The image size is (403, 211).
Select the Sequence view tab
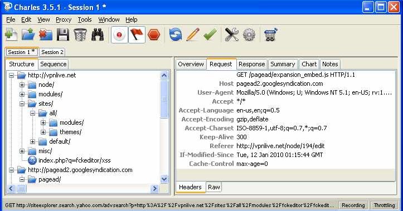pos(53,64)
